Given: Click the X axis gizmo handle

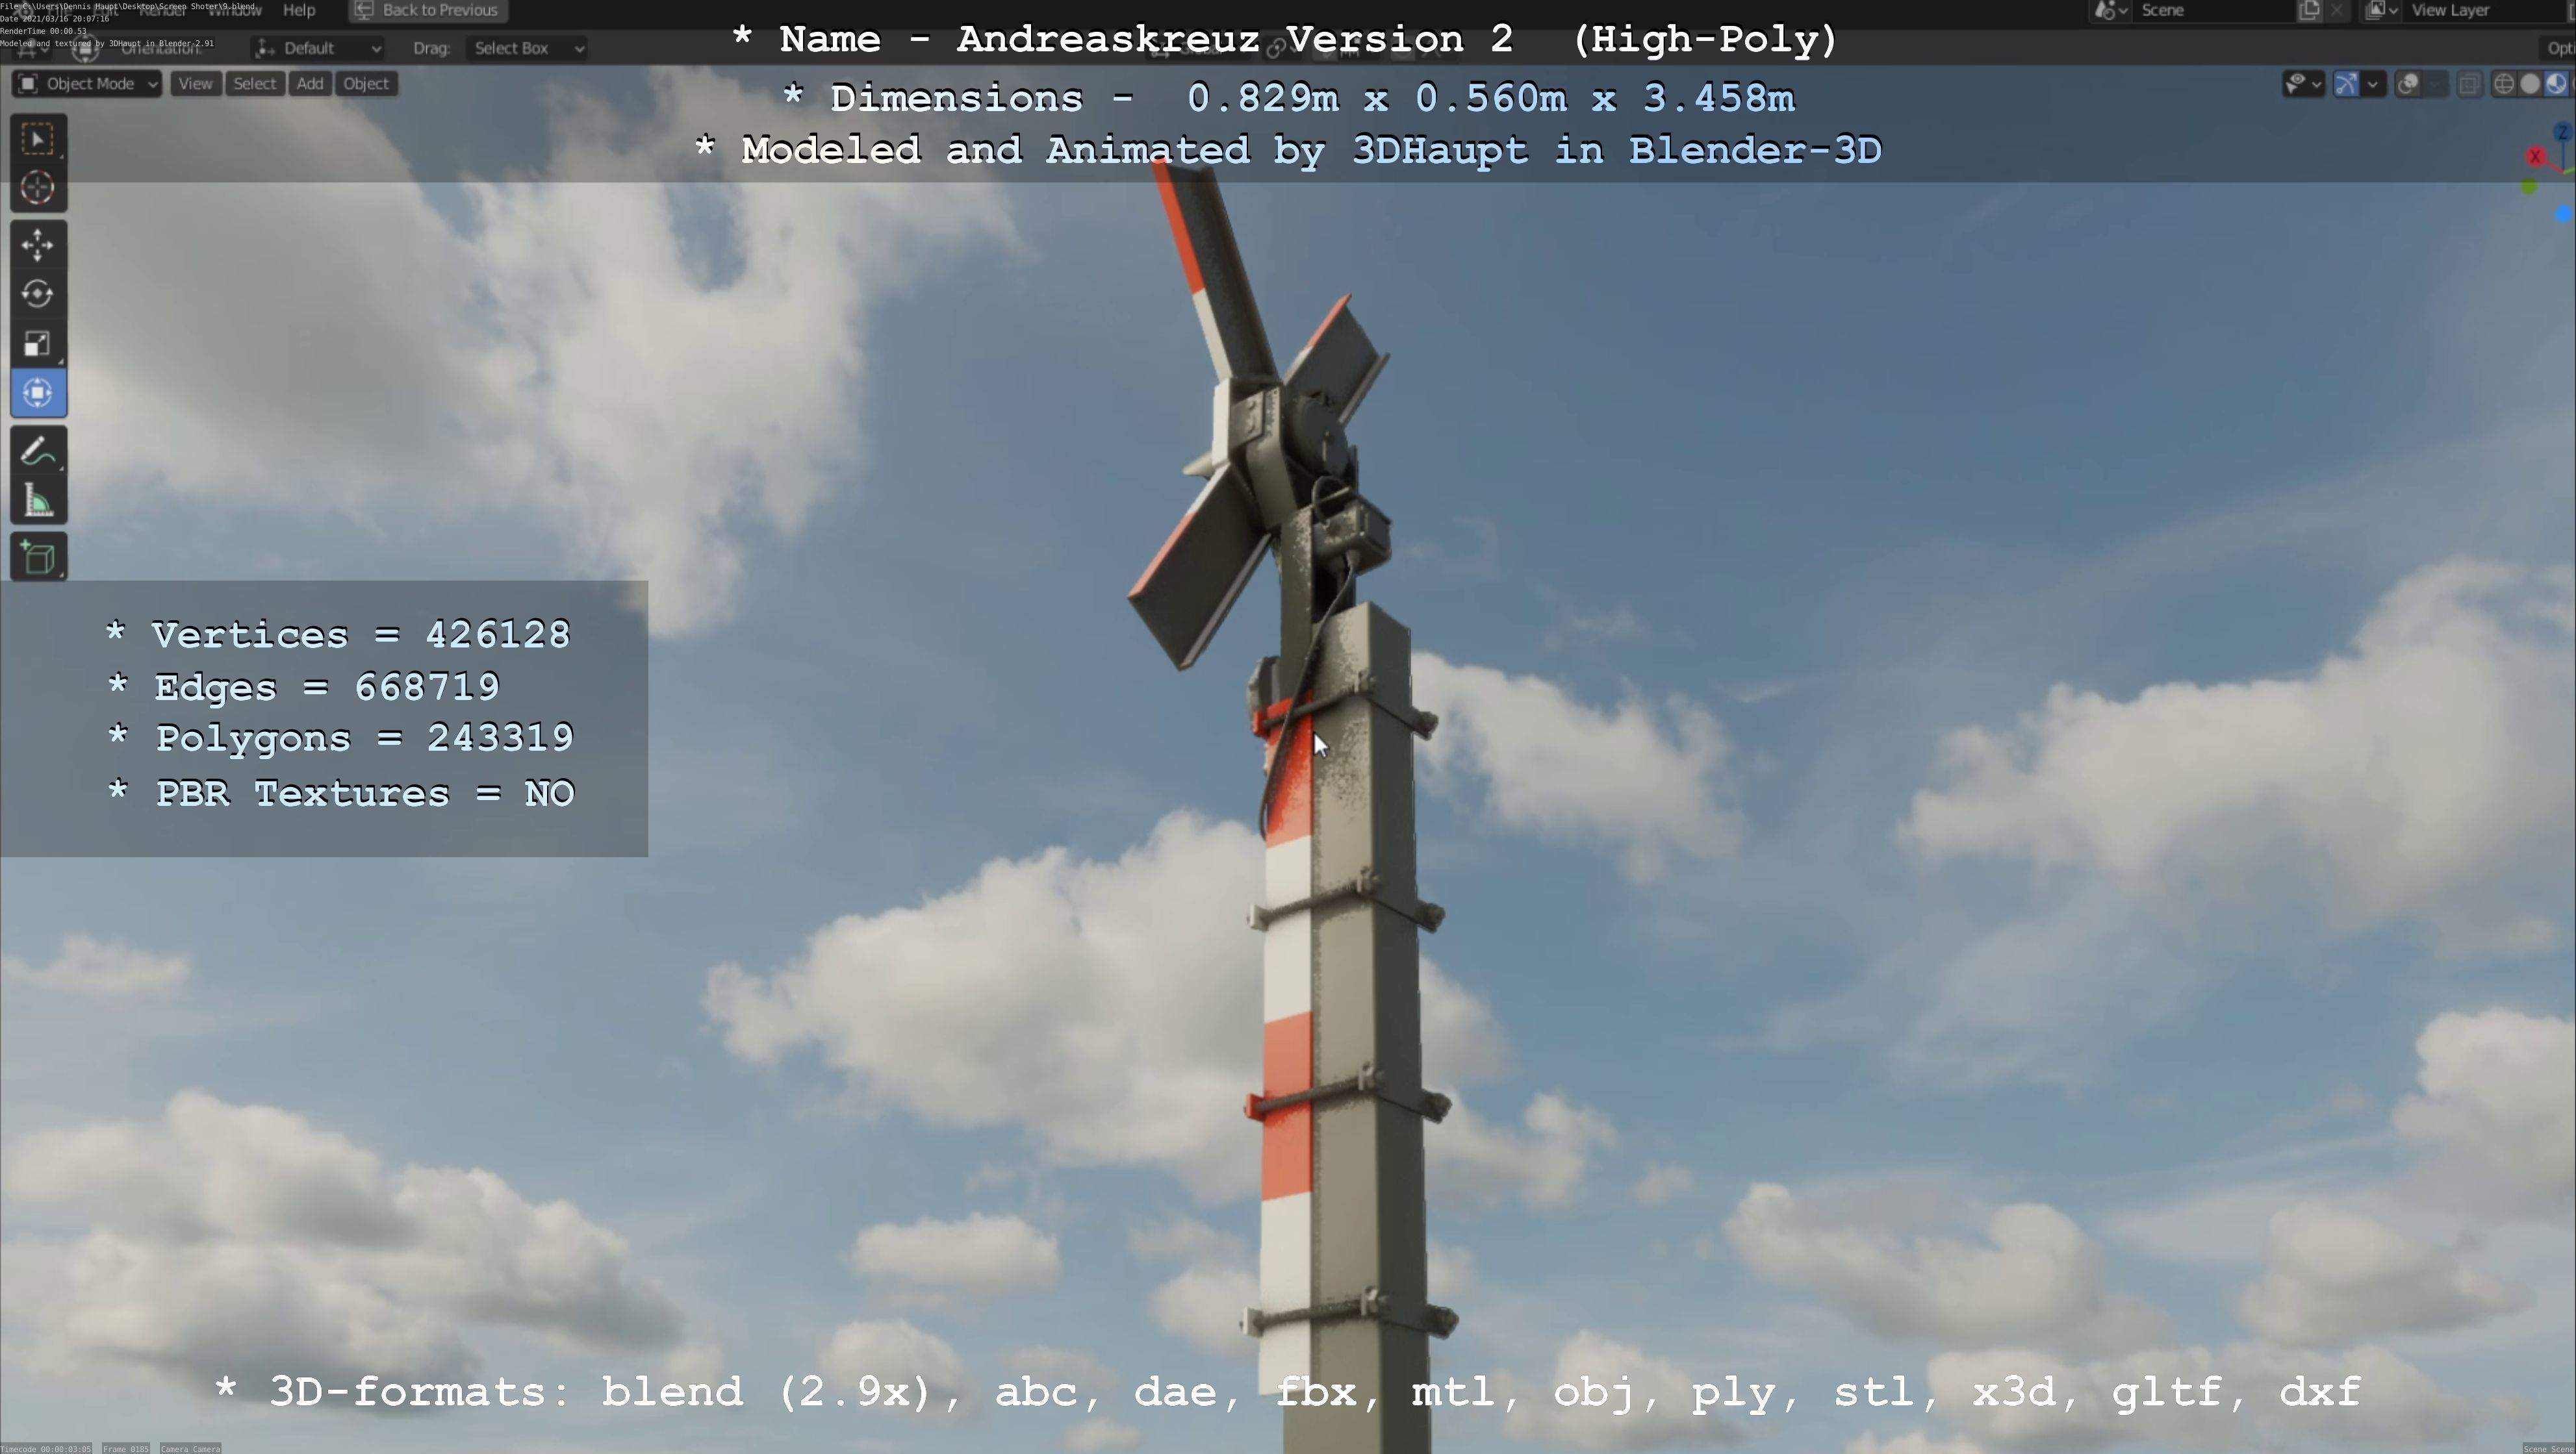Looking at the screenshot, I should pos(2535,157).
